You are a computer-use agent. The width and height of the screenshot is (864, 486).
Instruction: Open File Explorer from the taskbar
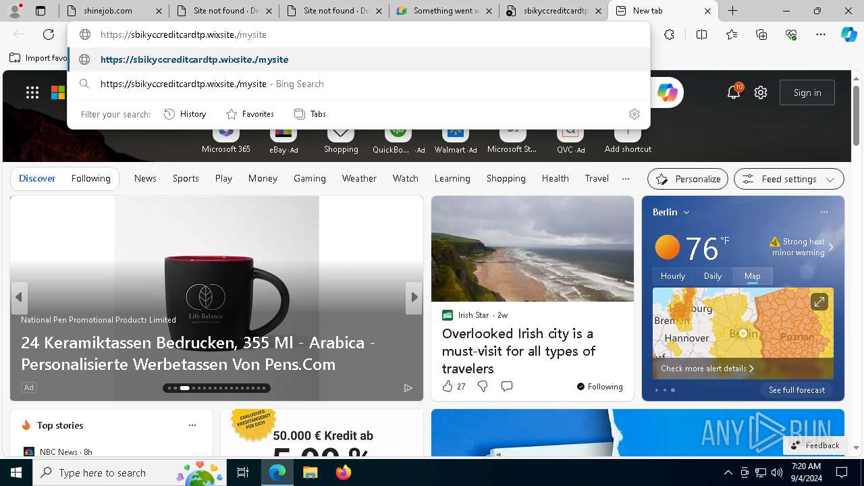coord(310,473)
